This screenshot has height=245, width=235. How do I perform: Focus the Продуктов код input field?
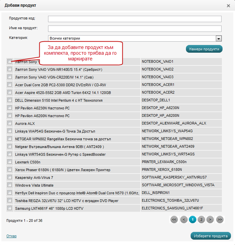click(134, 19)
